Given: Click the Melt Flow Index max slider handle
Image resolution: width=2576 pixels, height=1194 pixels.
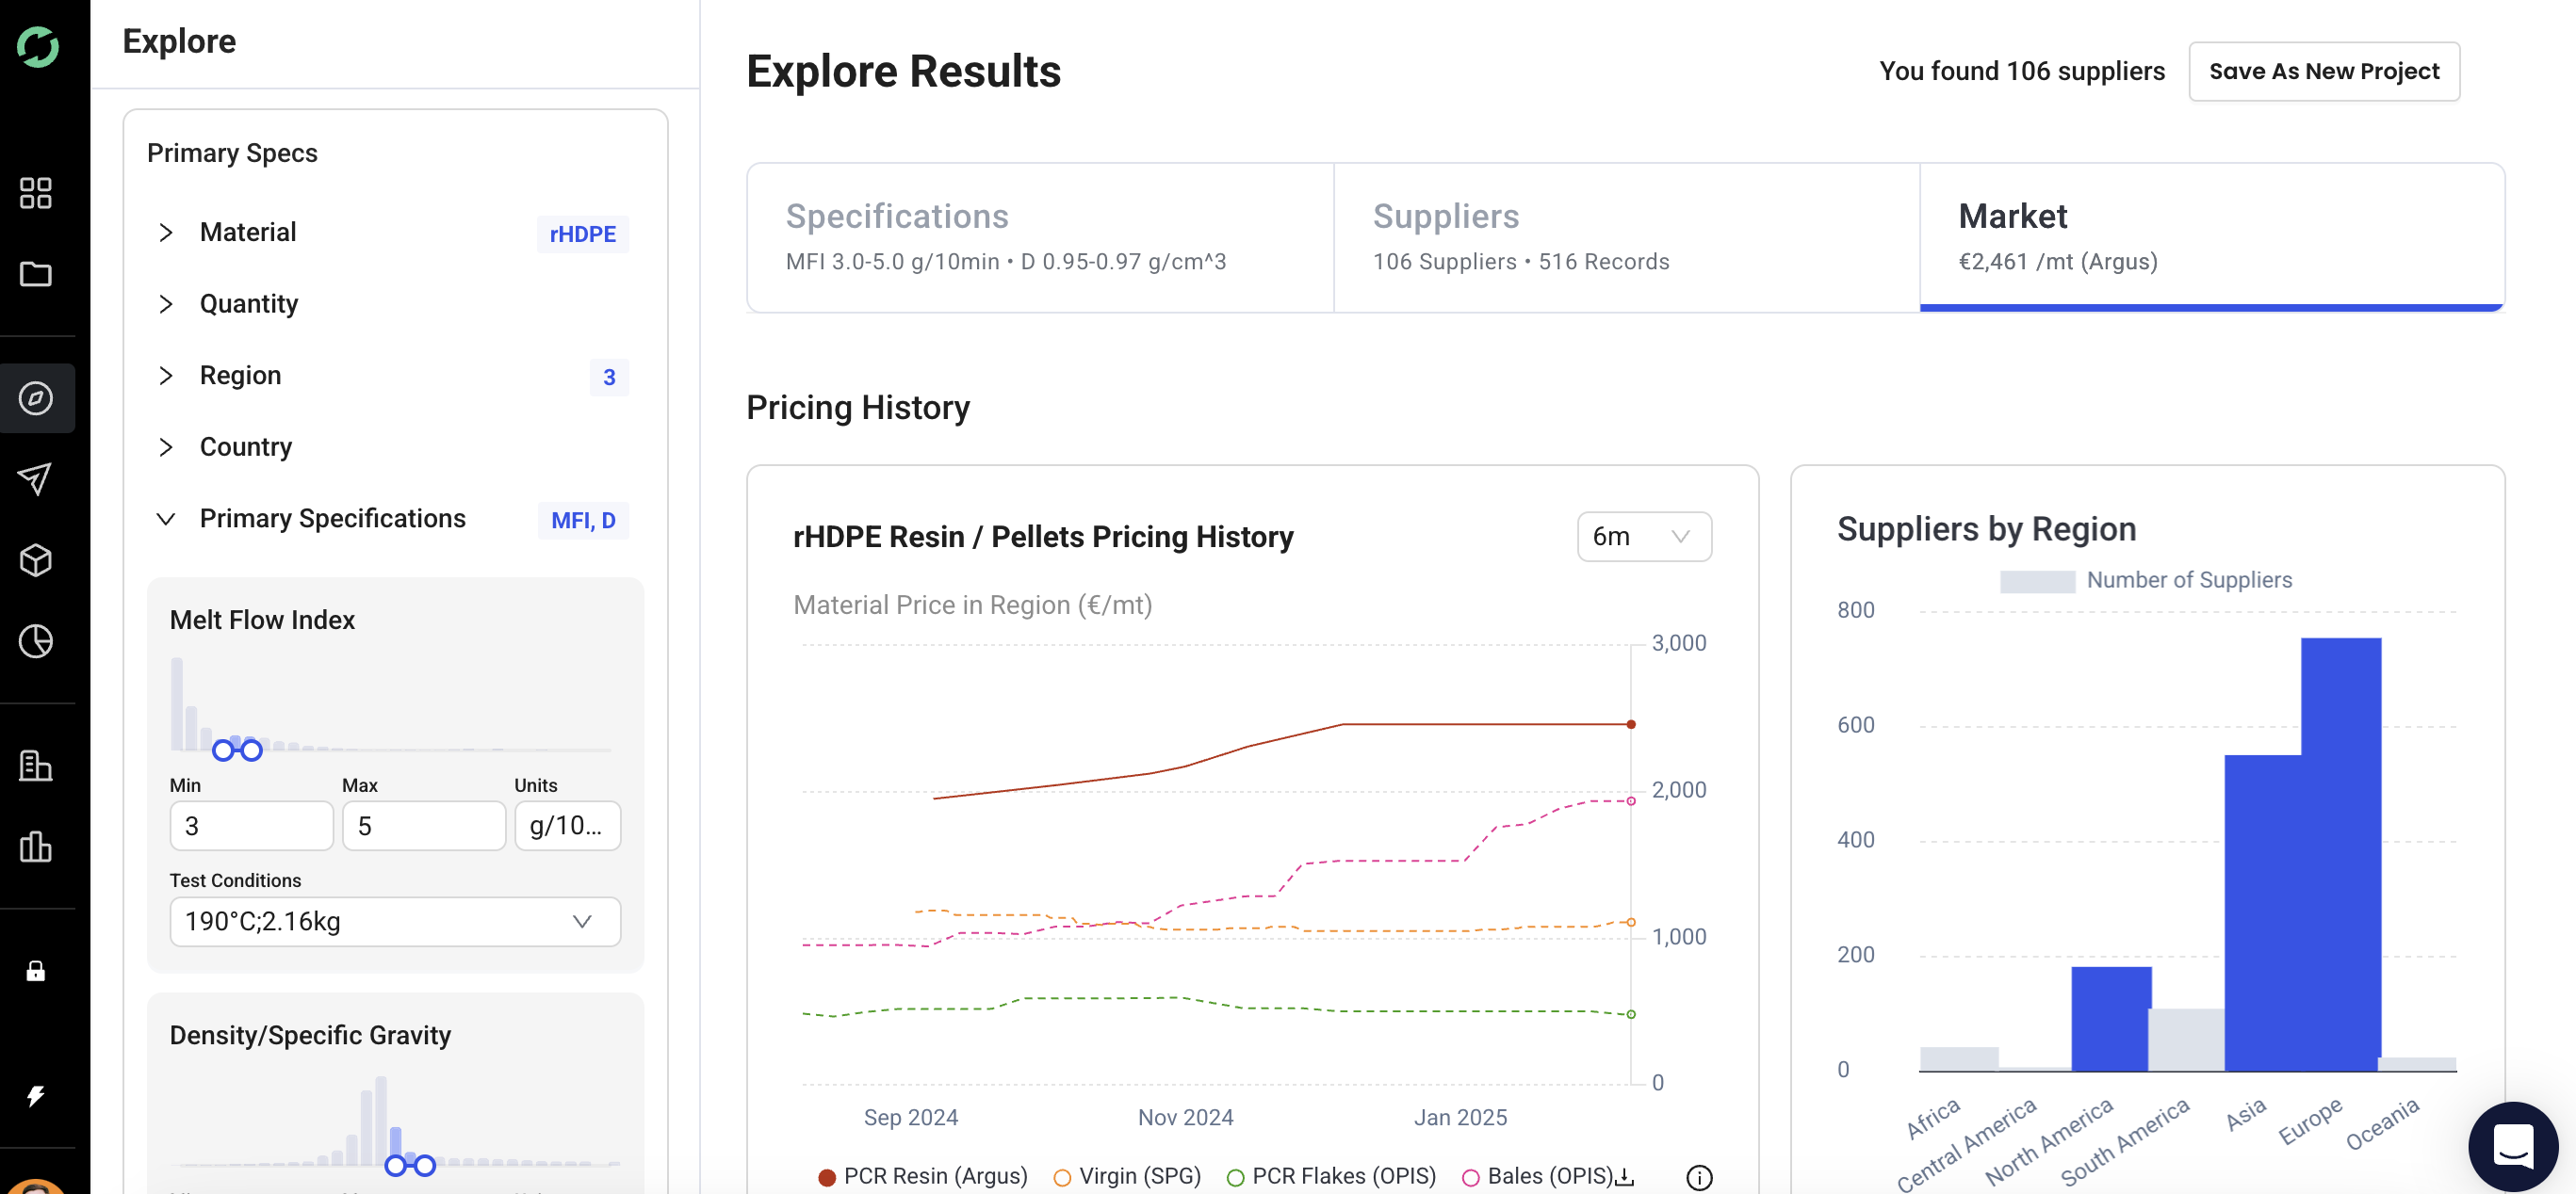Looking at the screenshot, I should [252, 750].
